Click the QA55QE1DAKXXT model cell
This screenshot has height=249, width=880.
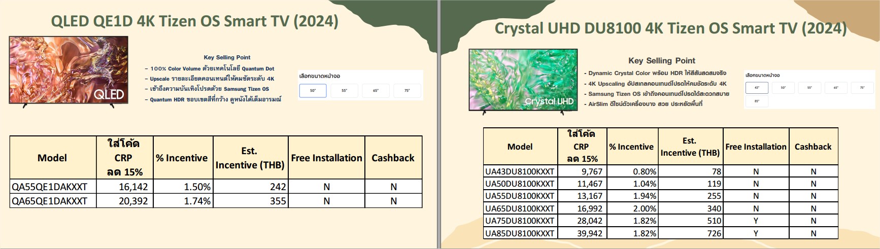click(53, 187)
